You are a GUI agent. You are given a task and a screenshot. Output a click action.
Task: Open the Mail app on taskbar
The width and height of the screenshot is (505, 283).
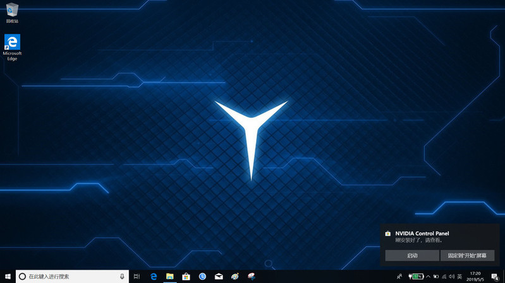219,277
